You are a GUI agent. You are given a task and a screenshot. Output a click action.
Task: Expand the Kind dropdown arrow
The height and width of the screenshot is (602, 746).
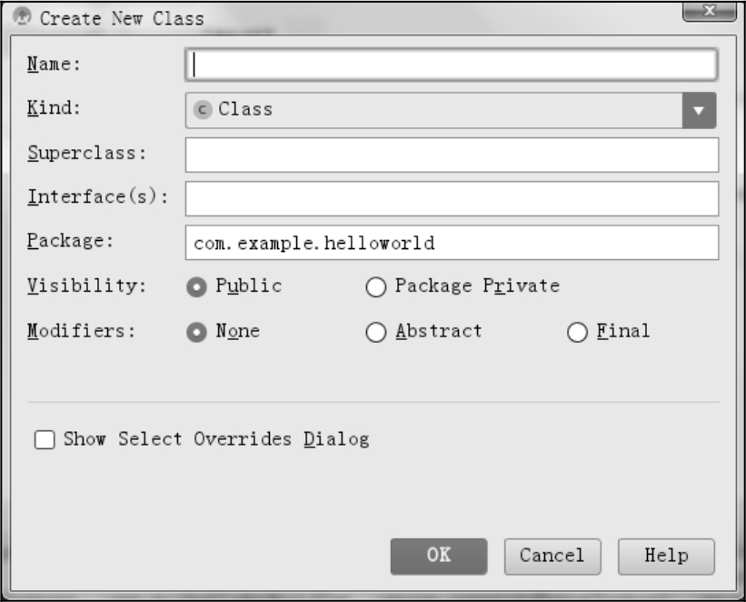[x=698, y=110]
